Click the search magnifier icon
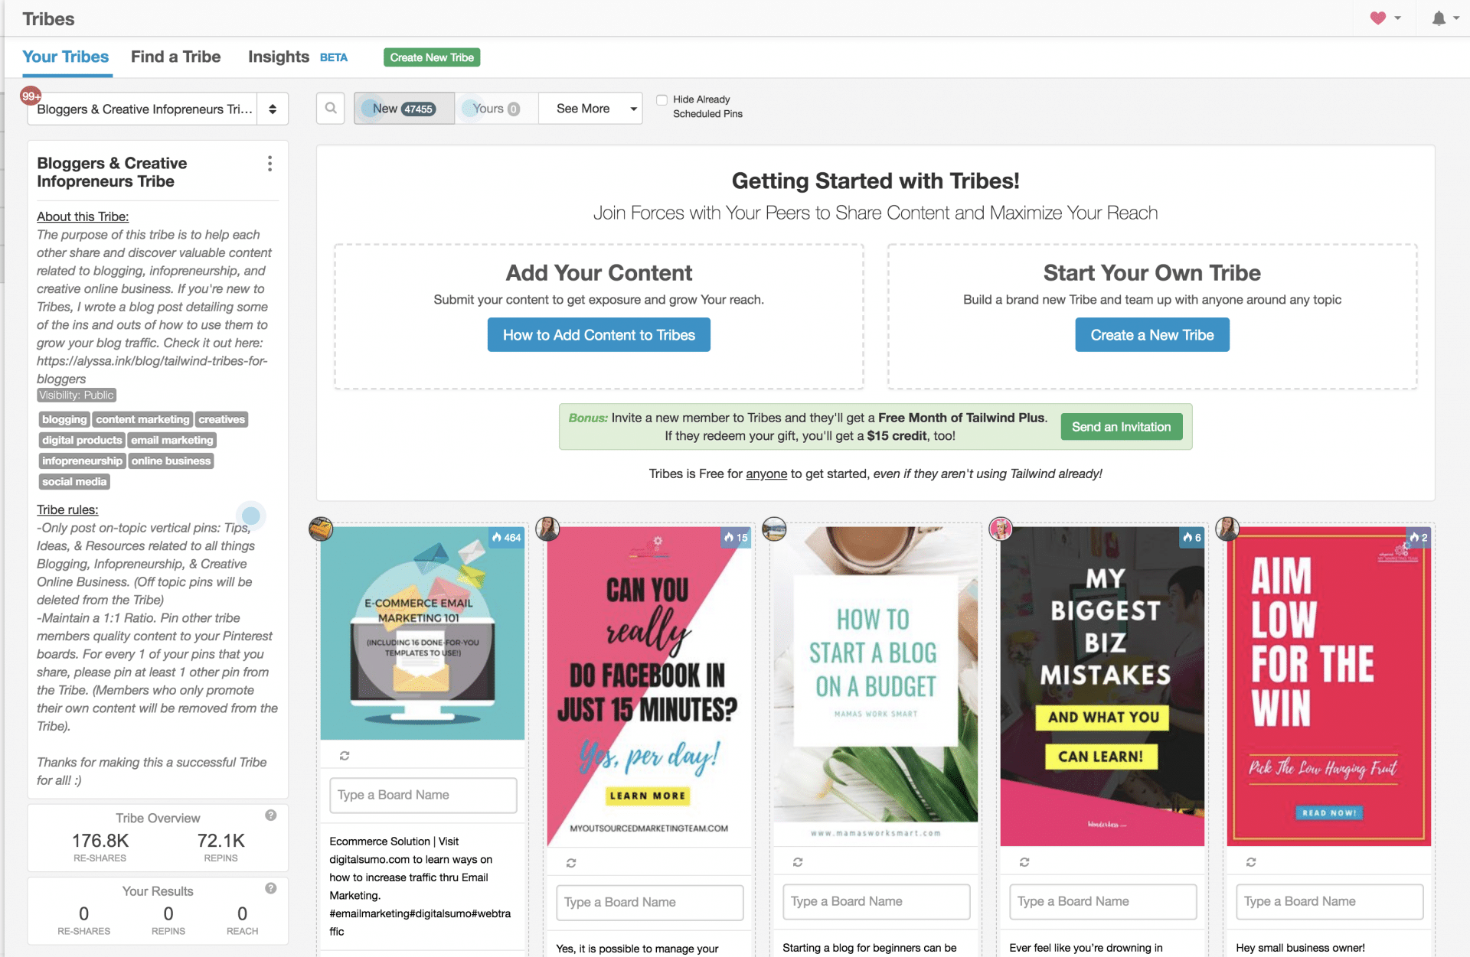The height and width of the screenshot is (957, 1470). pyautogui.click(x=331, y=109)
